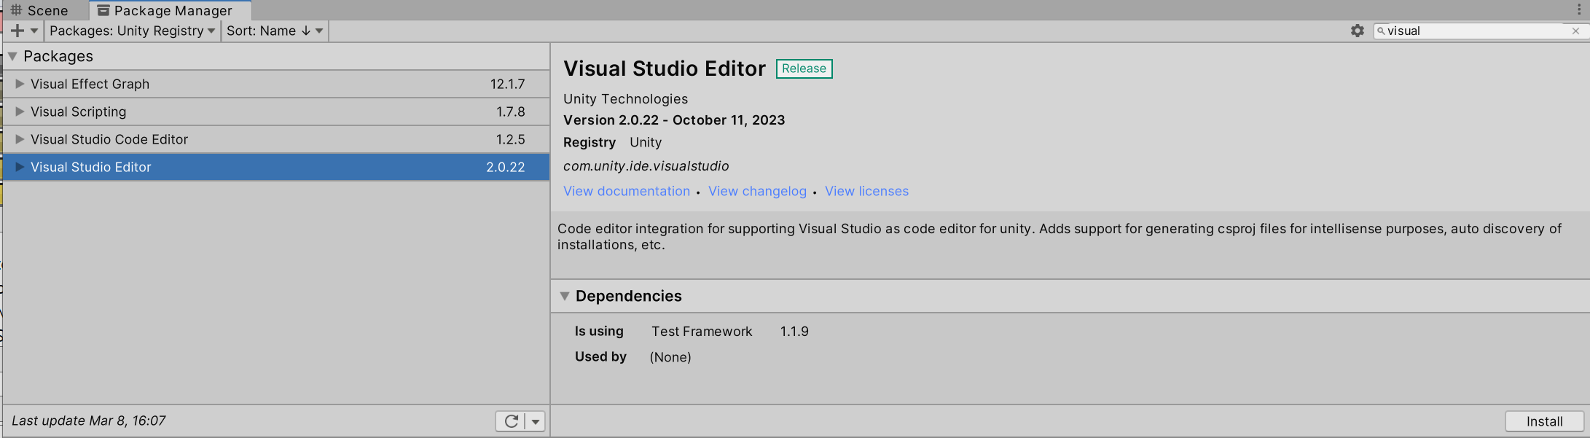1590x438 pixels.
Task: Expand the Visual Studio Editor versions arrow
Action: click(20, 167)
